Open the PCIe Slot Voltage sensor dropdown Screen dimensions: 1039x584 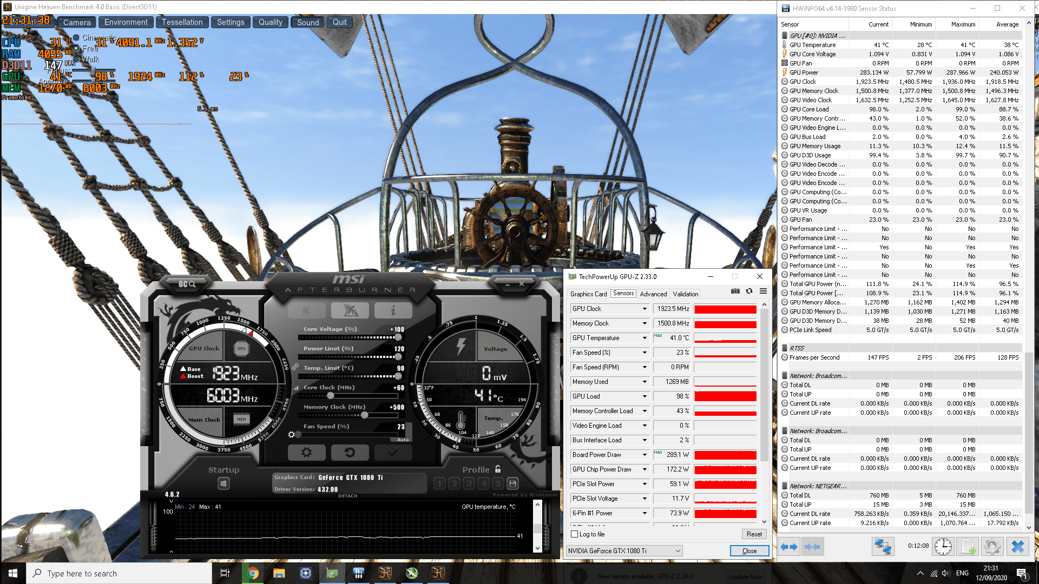point(645,499)
